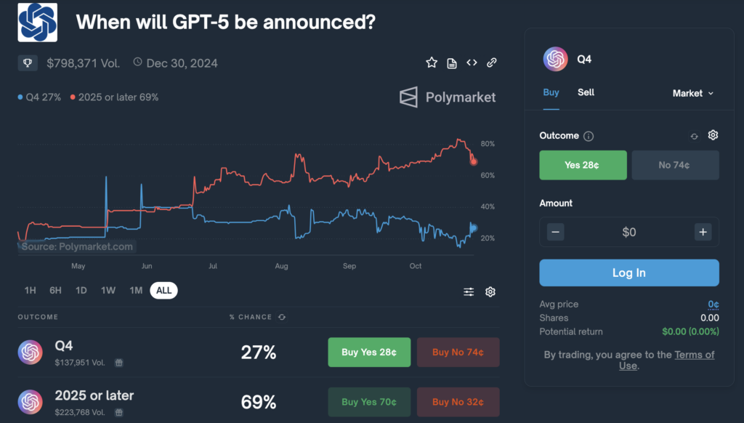Click the Log In button
This screenshot has height=423, width=744.
(x=628, y=273)
